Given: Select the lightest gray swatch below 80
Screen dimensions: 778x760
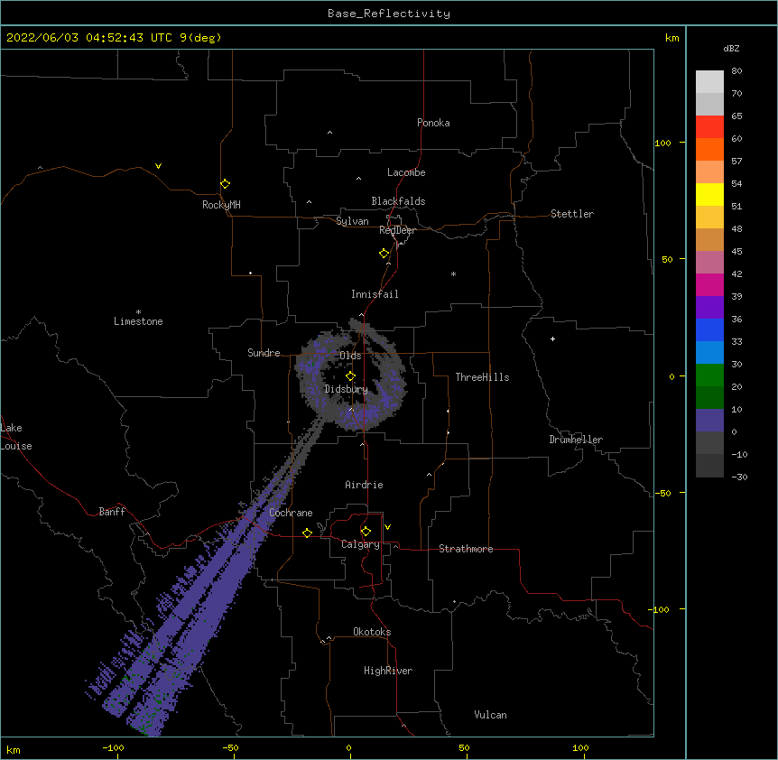Looking at the screenshot, I should pos(709,82).
